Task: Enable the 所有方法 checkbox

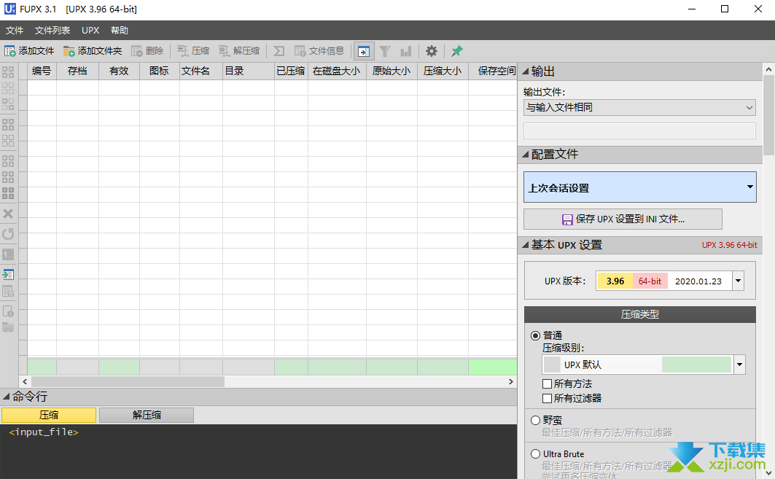Action: [547, 383]
